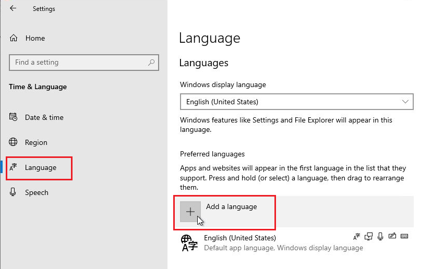
Task: Click the Home link in sidebar
Action: click(x=35, y=38)
